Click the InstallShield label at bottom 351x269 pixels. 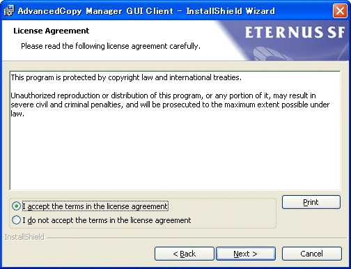pos(24,237)
